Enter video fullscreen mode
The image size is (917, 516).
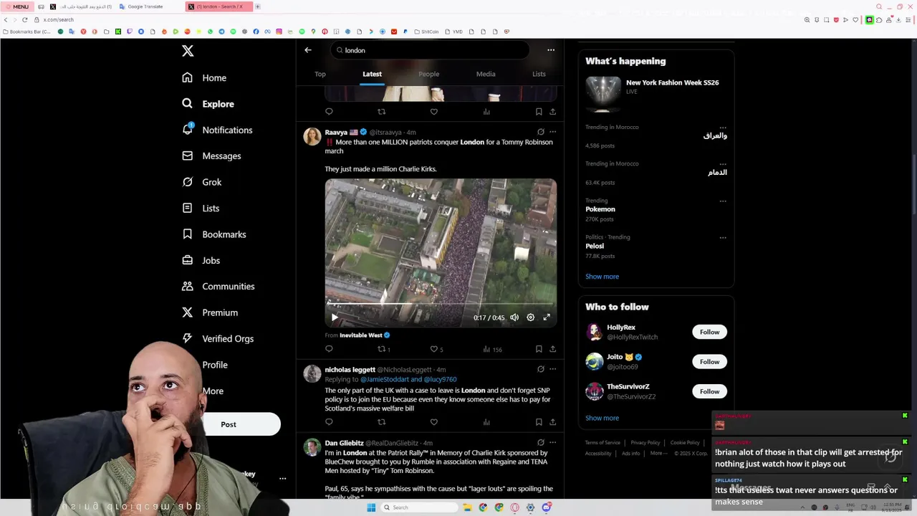tap(547, 317)
